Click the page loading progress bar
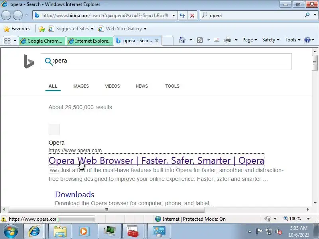Image resolution: width=319 pixels, height=239 pixels. coord(77,219)
